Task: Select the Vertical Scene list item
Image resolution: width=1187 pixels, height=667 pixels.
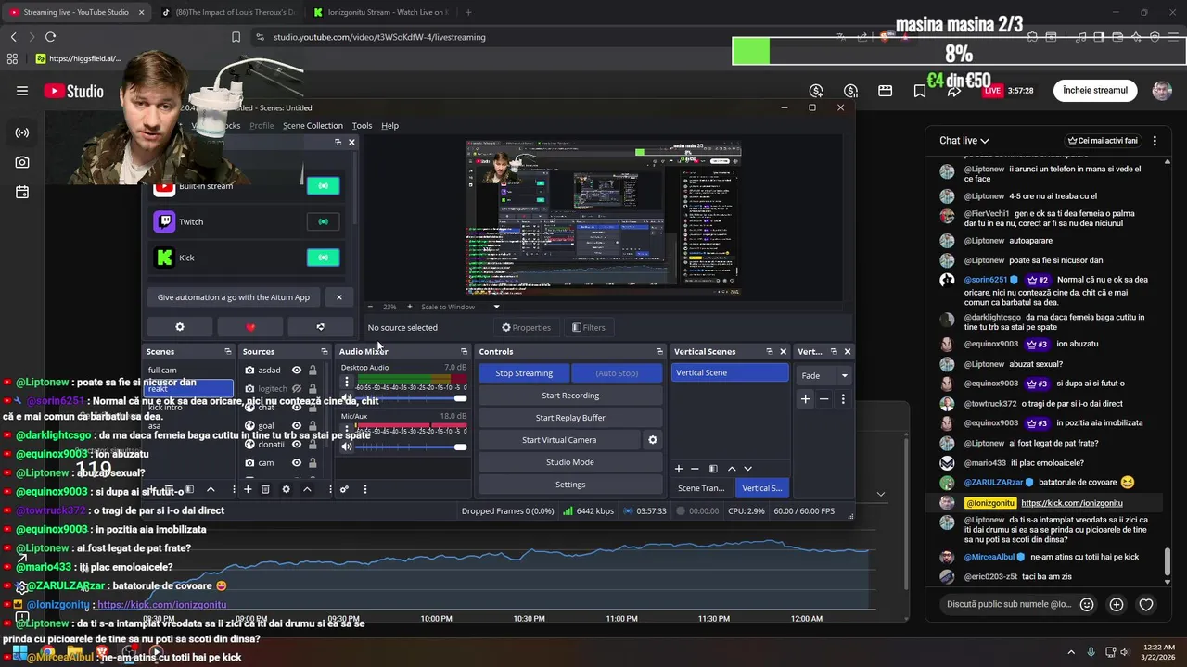Action: tap(730, 372)
